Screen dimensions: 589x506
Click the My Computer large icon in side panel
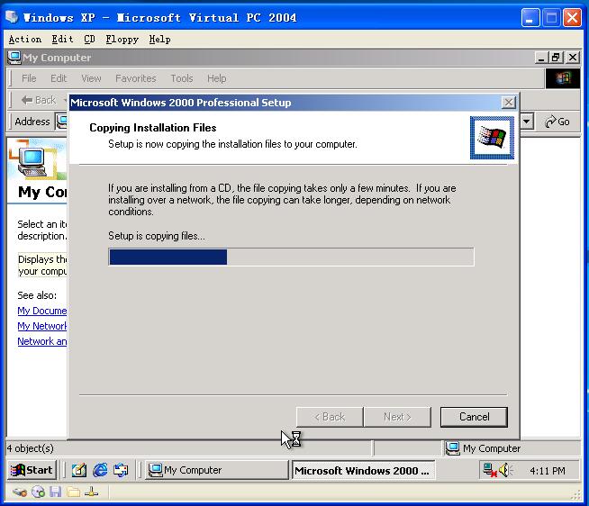(32, 160)
